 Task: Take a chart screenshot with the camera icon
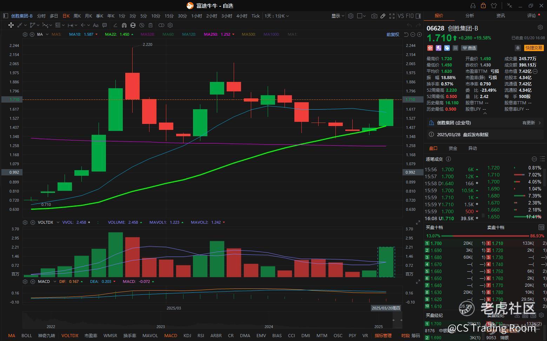pyautogui.click(x=374, y=16)
